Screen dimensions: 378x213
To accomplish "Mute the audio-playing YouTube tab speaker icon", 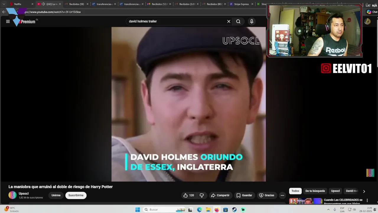I will coord(43,4).
